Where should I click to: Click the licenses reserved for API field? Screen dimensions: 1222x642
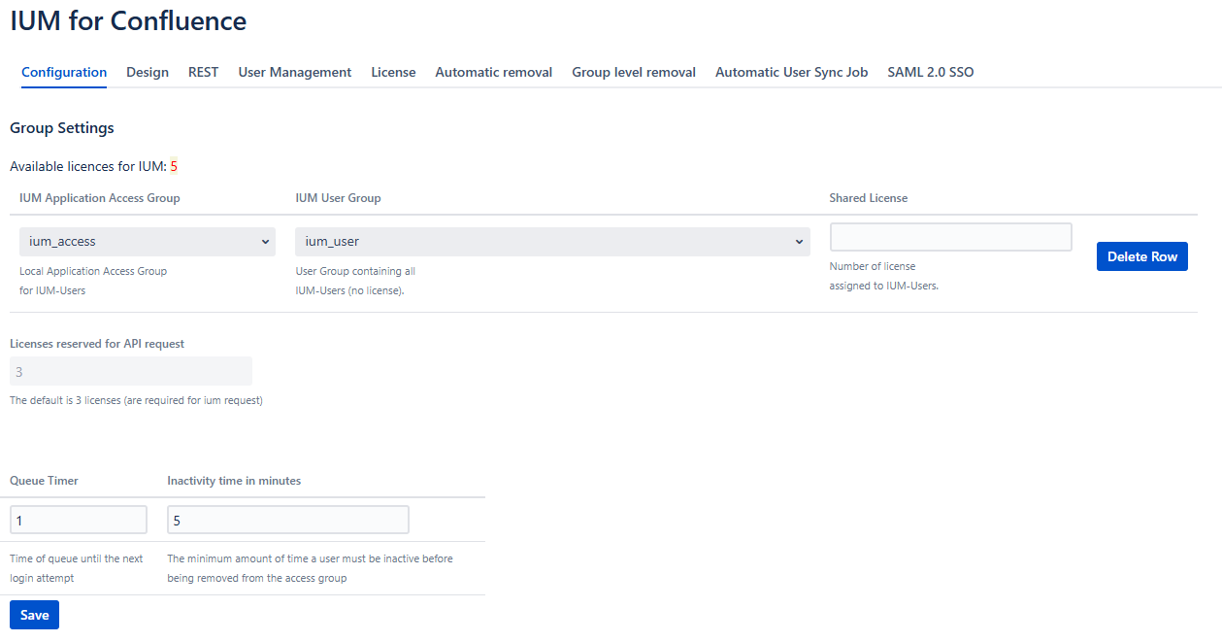[x=130, y=371]
